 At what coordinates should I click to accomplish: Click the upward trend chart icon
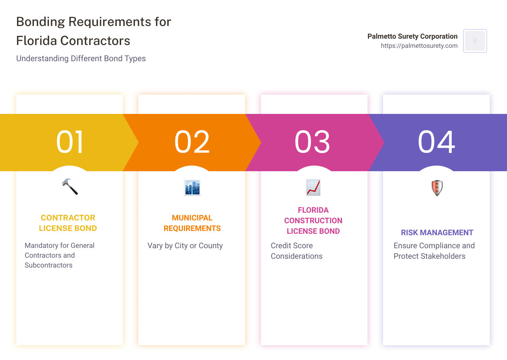[x=313, y=187]
